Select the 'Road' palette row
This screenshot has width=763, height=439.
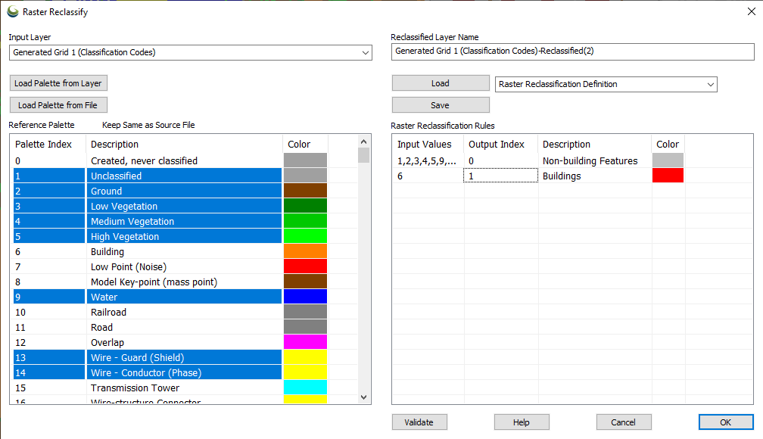[x=170, y=326]
